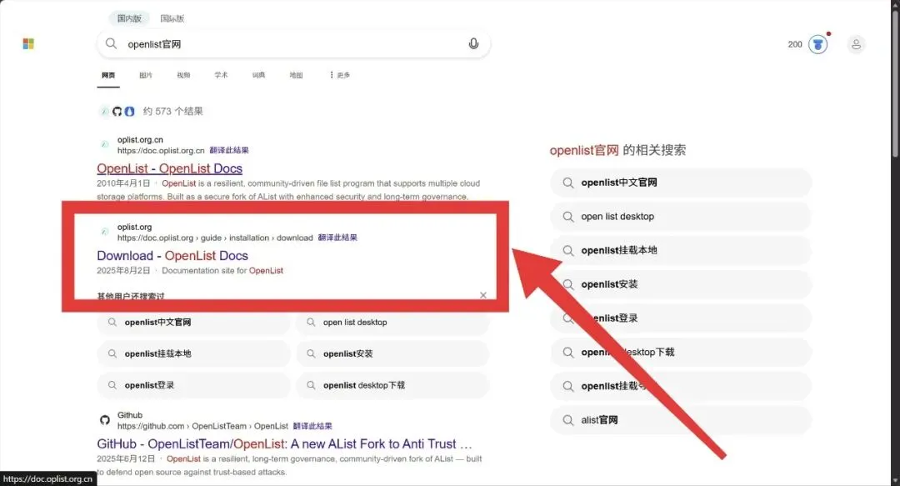Click the search magnifier icon in search box
900x486 pixels.
coord(112,43)
